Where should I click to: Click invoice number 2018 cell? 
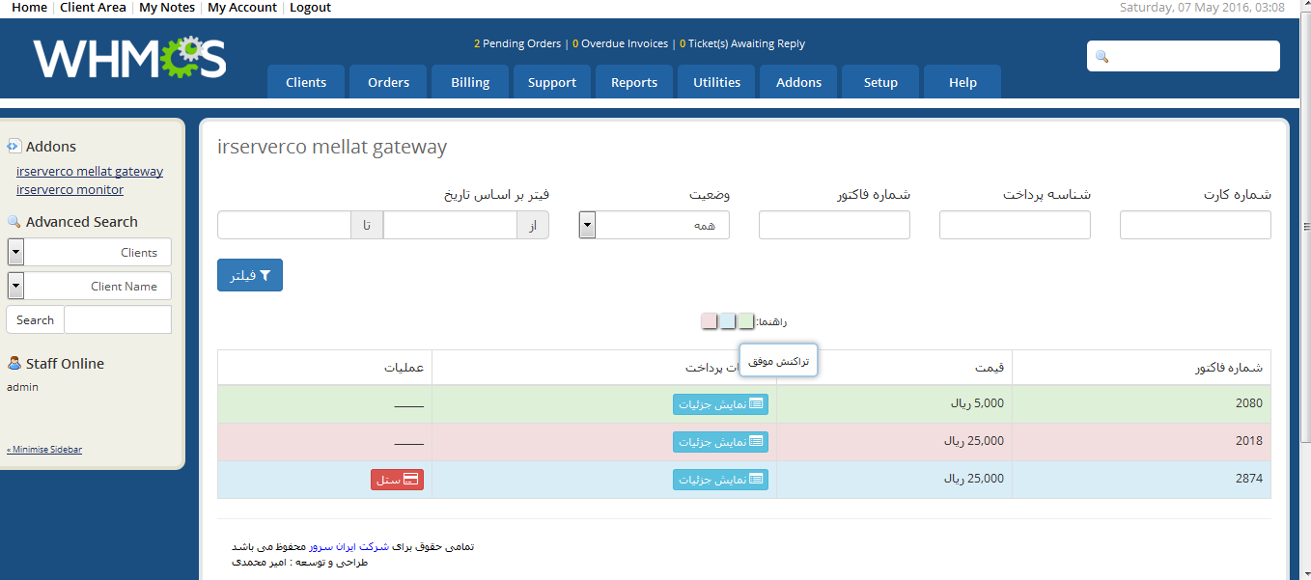(1141, 441)
